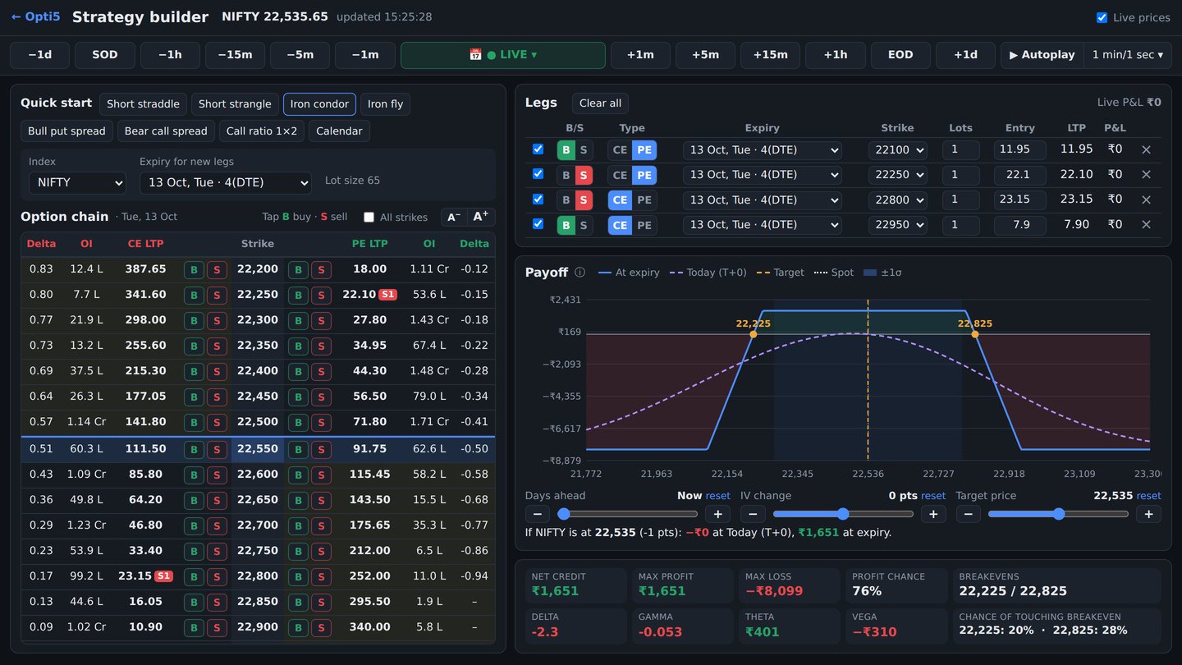Open strike dropdown showing 22100

[x=898, y=150]
